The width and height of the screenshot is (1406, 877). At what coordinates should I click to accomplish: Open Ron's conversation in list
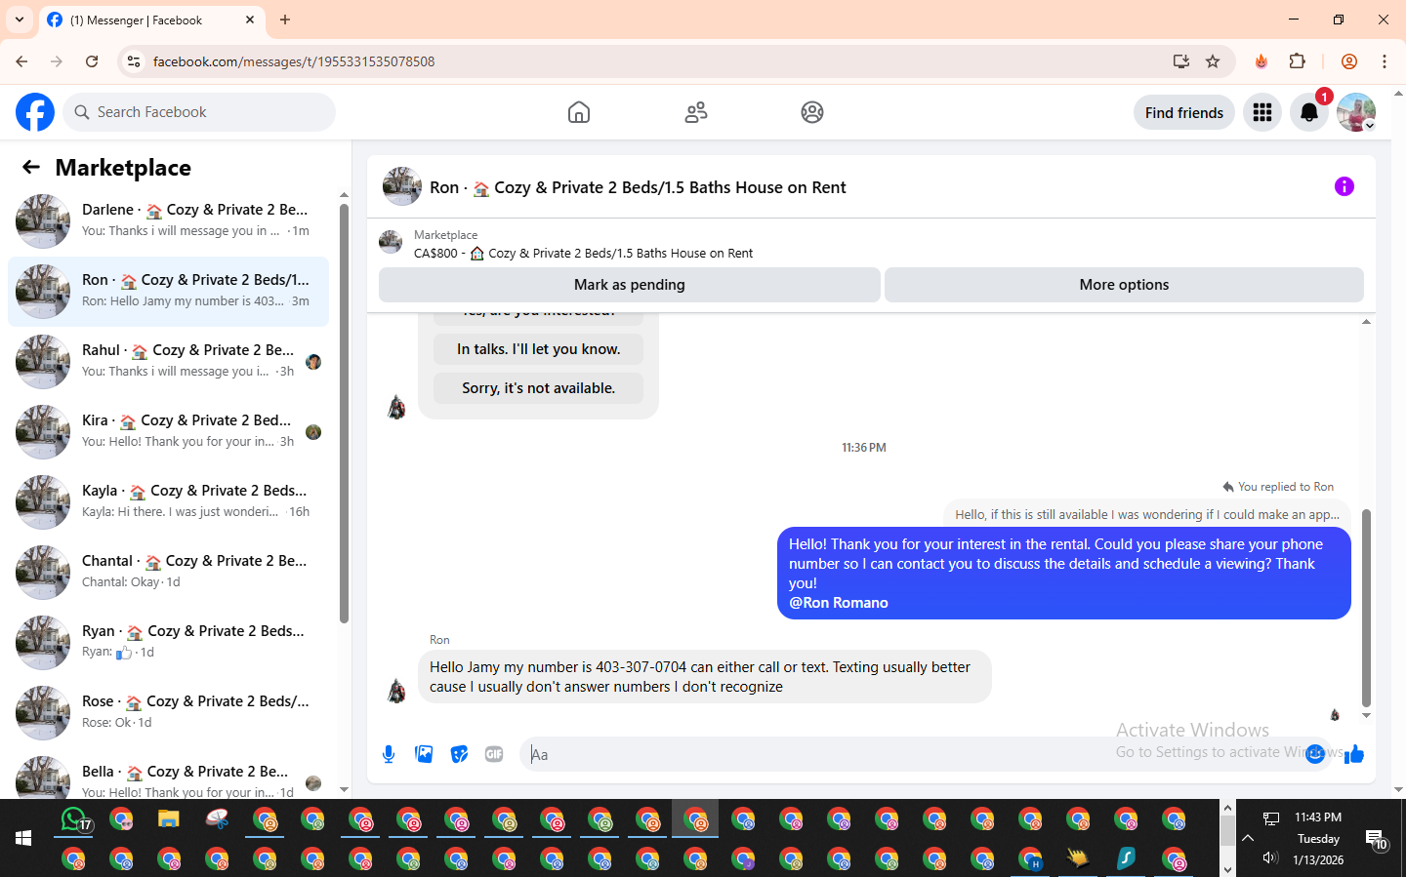[168, 292]
